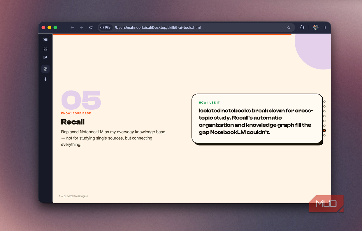Click the "HOW I USE IT" label
The image size is (362, 231).
tap(209, 103)
